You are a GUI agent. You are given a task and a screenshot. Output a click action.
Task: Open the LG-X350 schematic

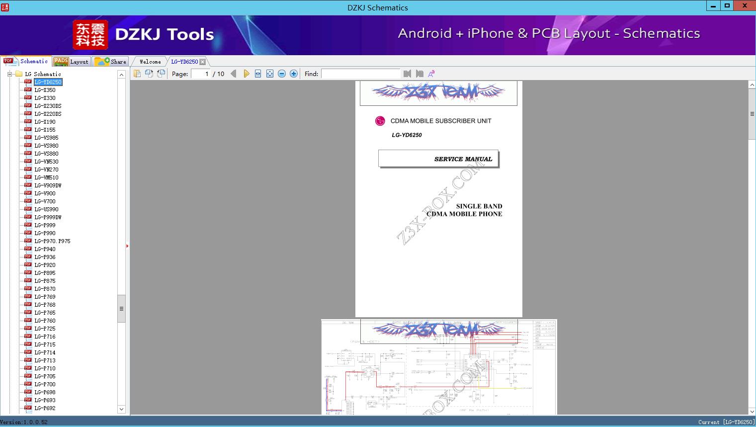[x=45, y=90]
